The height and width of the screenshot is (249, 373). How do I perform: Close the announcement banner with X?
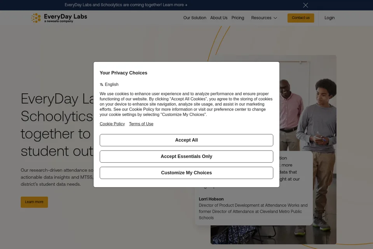click(305, 5)
